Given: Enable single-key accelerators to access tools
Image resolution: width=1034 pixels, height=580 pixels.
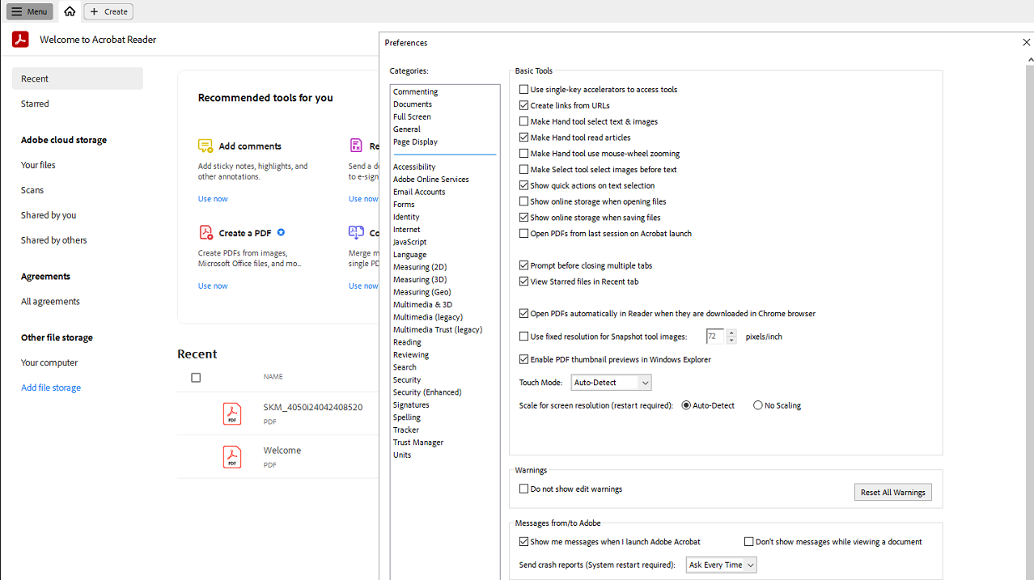Looking at the screenshot, I should (523, 90).
